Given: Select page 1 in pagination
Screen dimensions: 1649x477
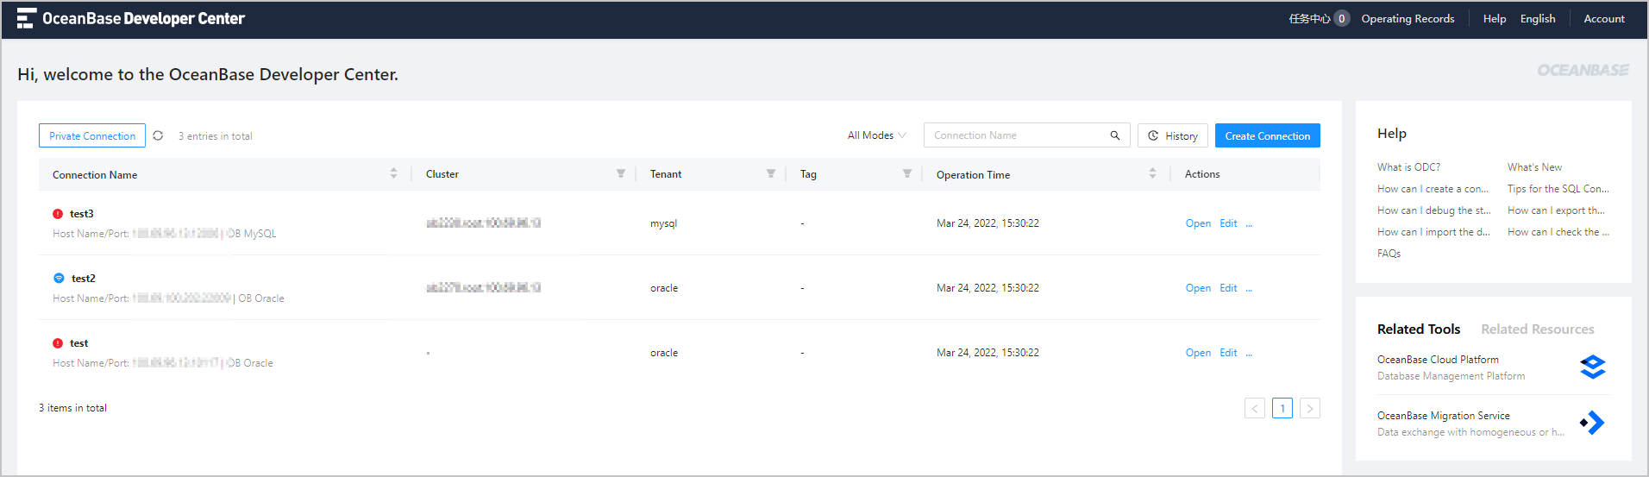Looking at the screenshot, I should (1282, 408).
